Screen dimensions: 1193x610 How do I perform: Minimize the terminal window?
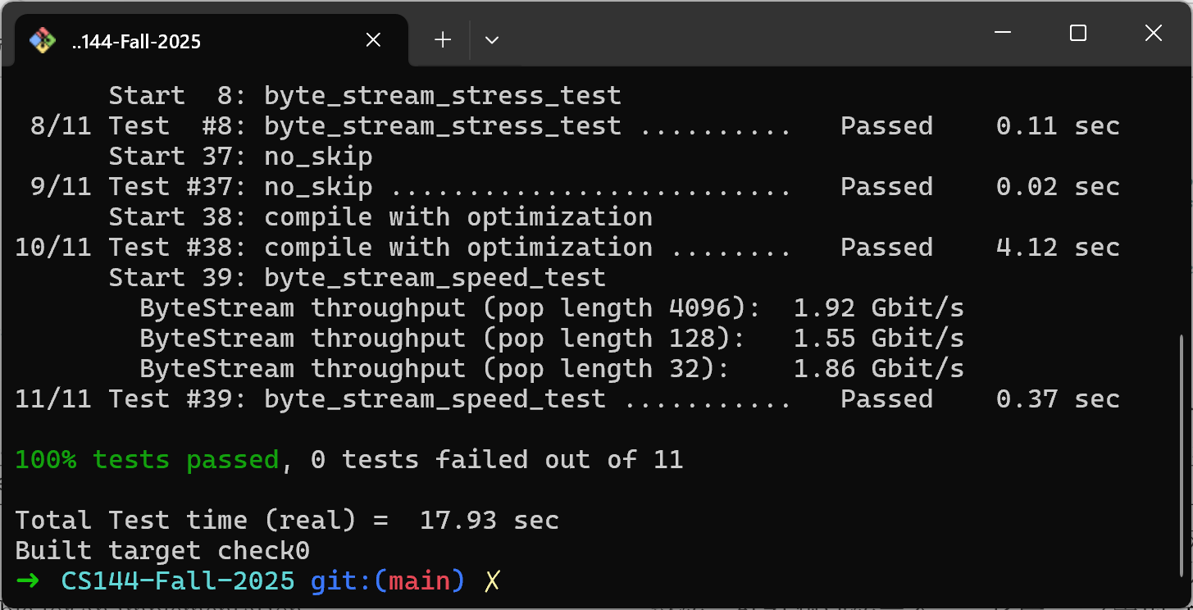click(x=1003, y=34)
